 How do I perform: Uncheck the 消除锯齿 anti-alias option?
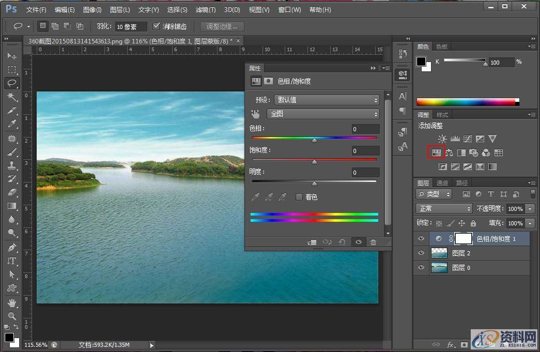click(157, 26)
